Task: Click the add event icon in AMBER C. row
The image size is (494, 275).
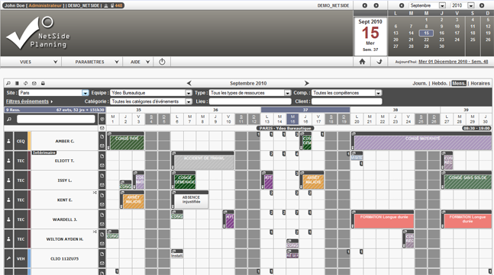Action: pos(102,136)
